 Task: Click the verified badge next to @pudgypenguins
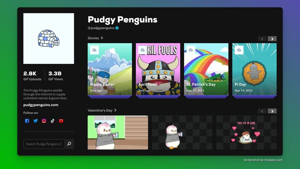[x=117, y=28]
